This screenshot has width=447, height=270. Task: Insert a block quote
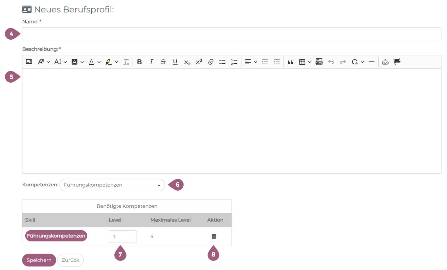coord(290,62)
